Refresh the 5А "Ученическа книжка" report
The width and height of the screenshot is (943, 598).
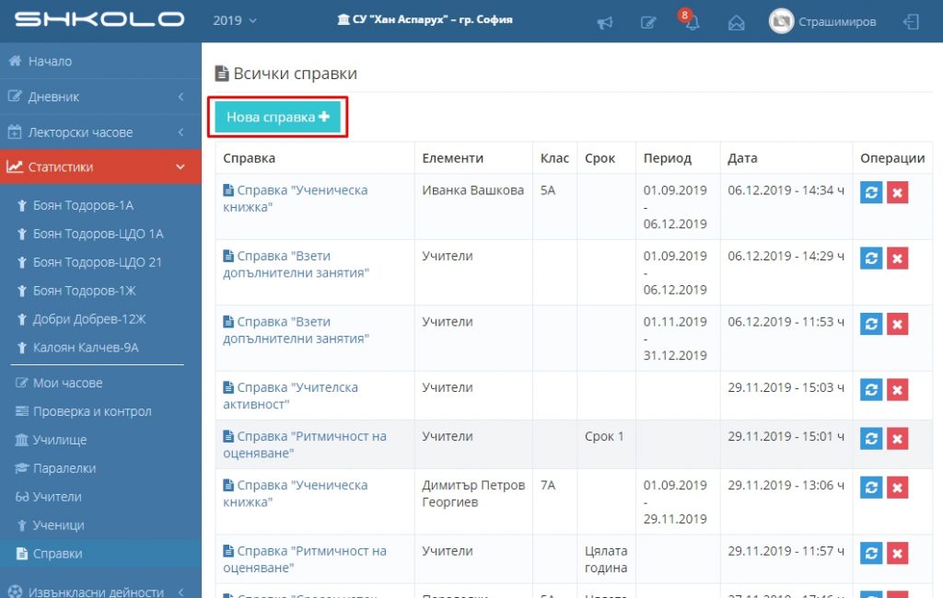click(x=871, y=193)
